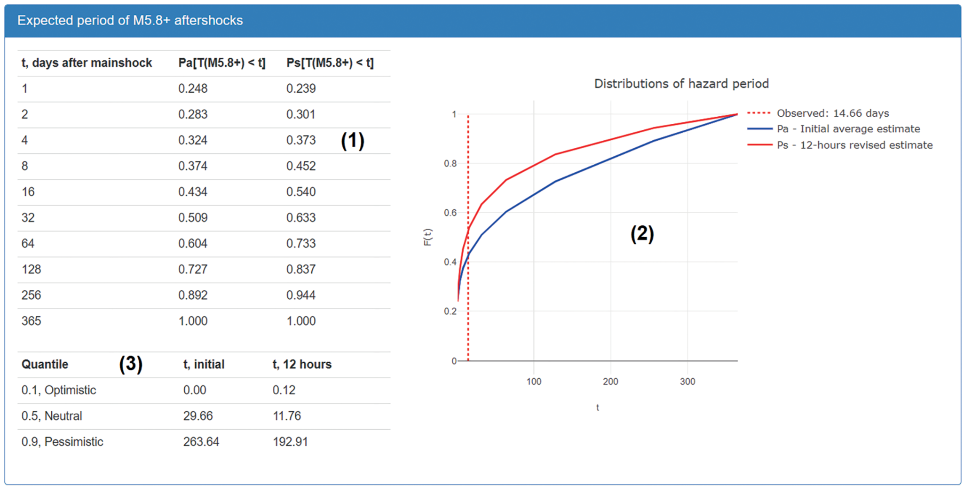Select the '0.9, Pessimistic' quantile row label
Viewport: 964px width, 487px height.
[62, 442]
